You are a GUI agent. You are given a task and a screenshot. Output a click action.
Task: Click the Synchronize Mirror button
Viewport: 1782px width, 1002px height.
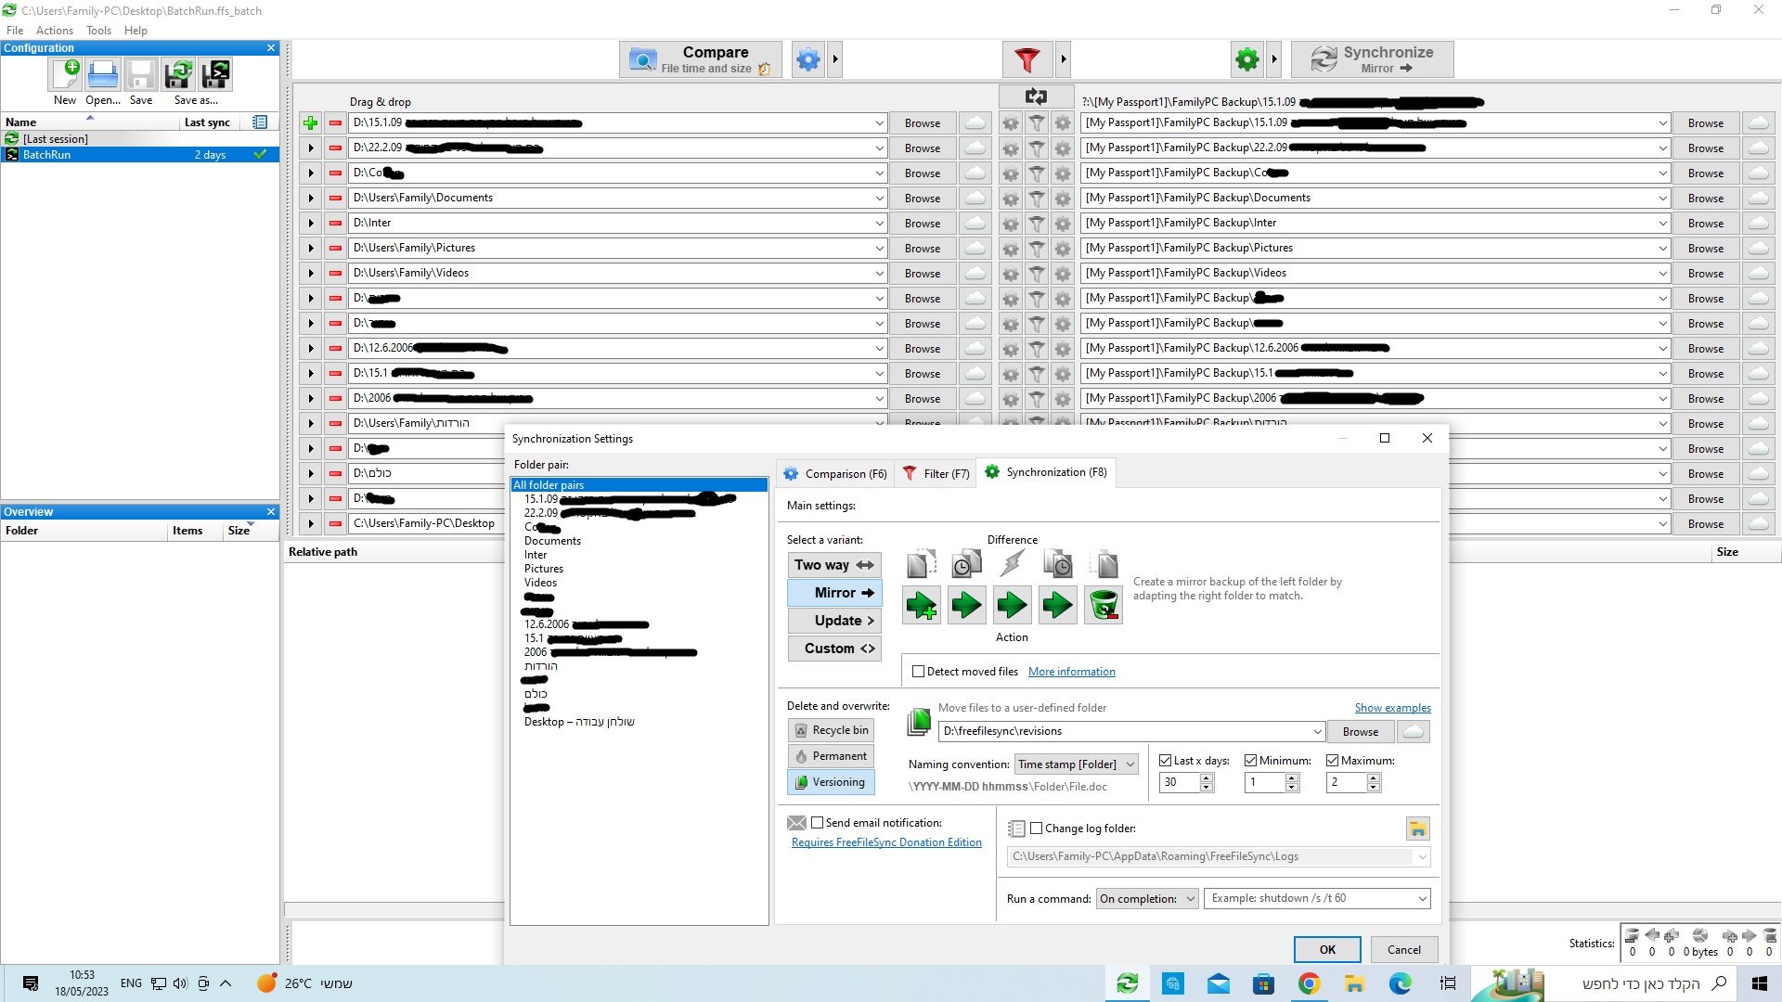point(1372,59)
